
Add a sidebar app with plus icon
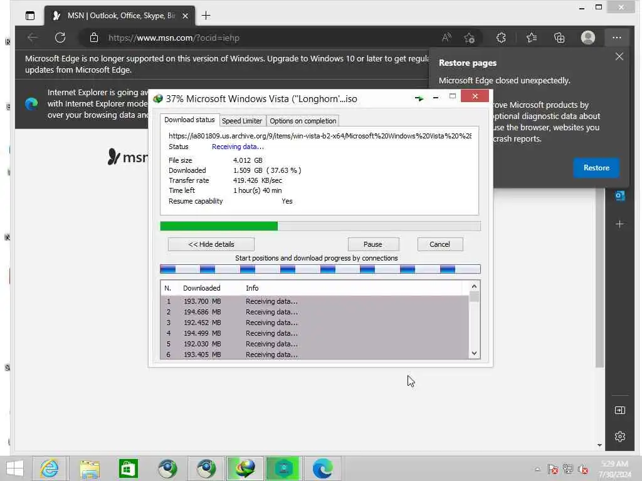point(620,224)
